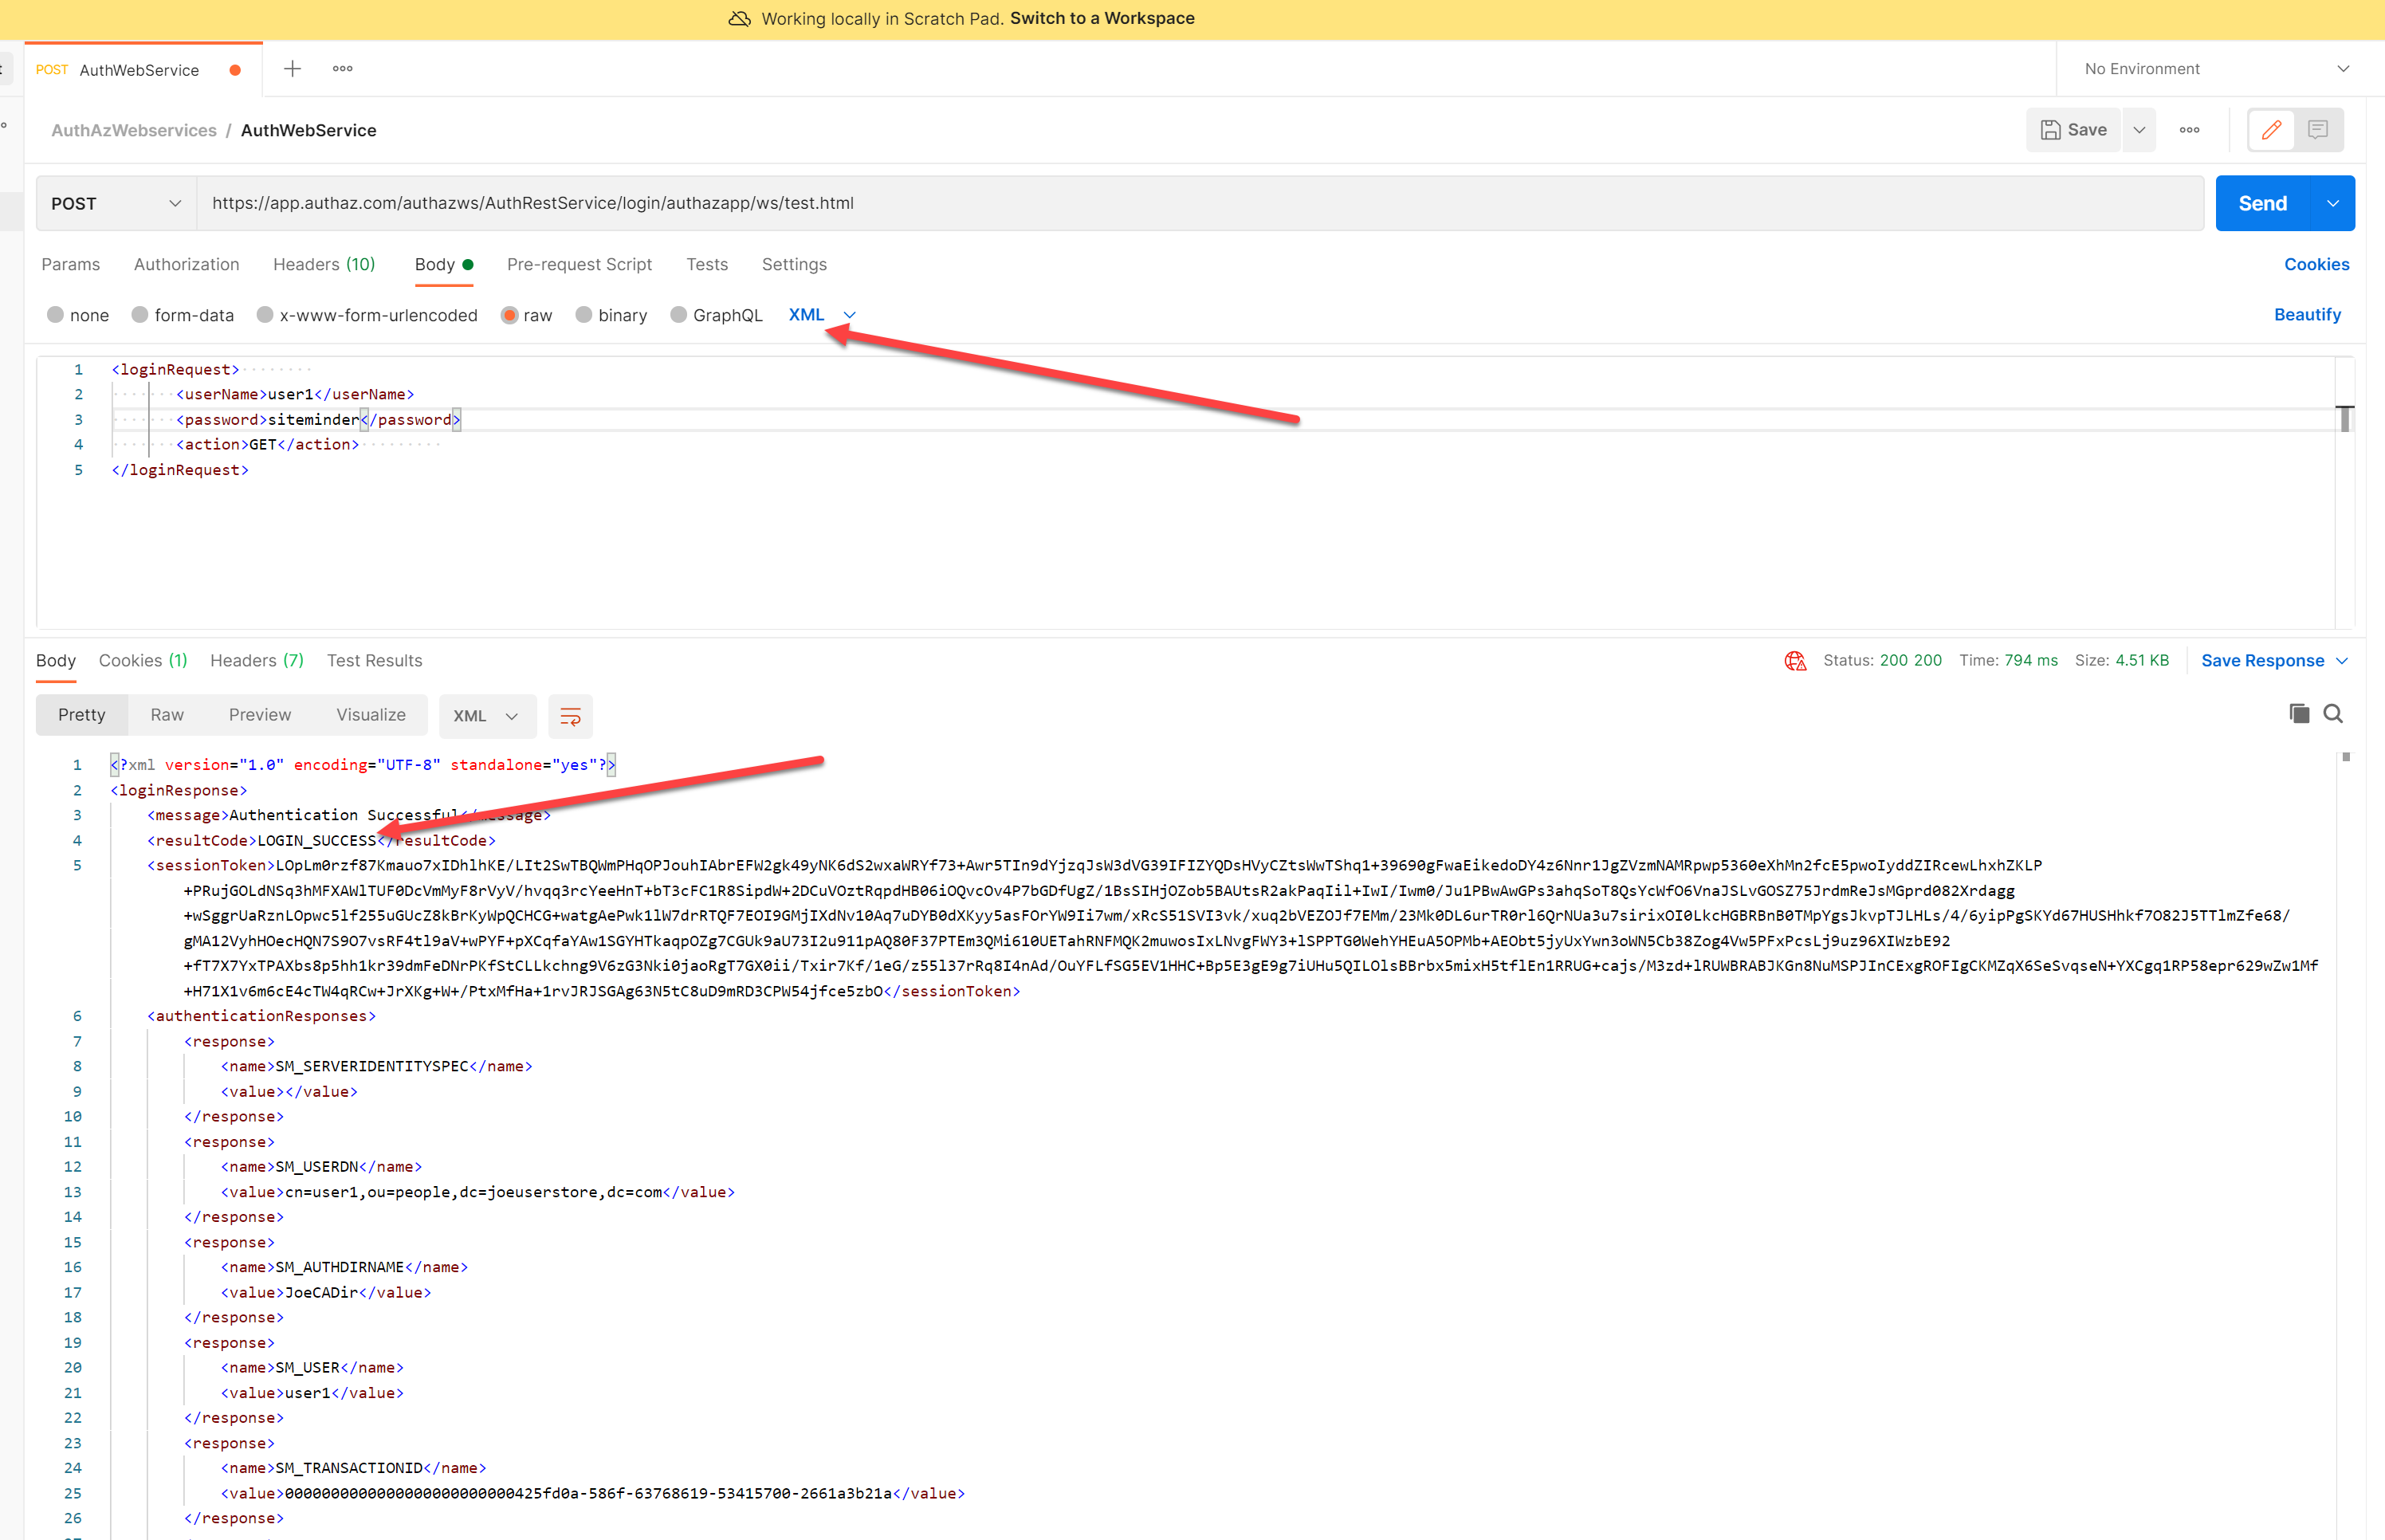Viewport: 2385px width, 1540px height.
Task: Click the request body scrollbar thumb
Action: [x=2344, y=419]
